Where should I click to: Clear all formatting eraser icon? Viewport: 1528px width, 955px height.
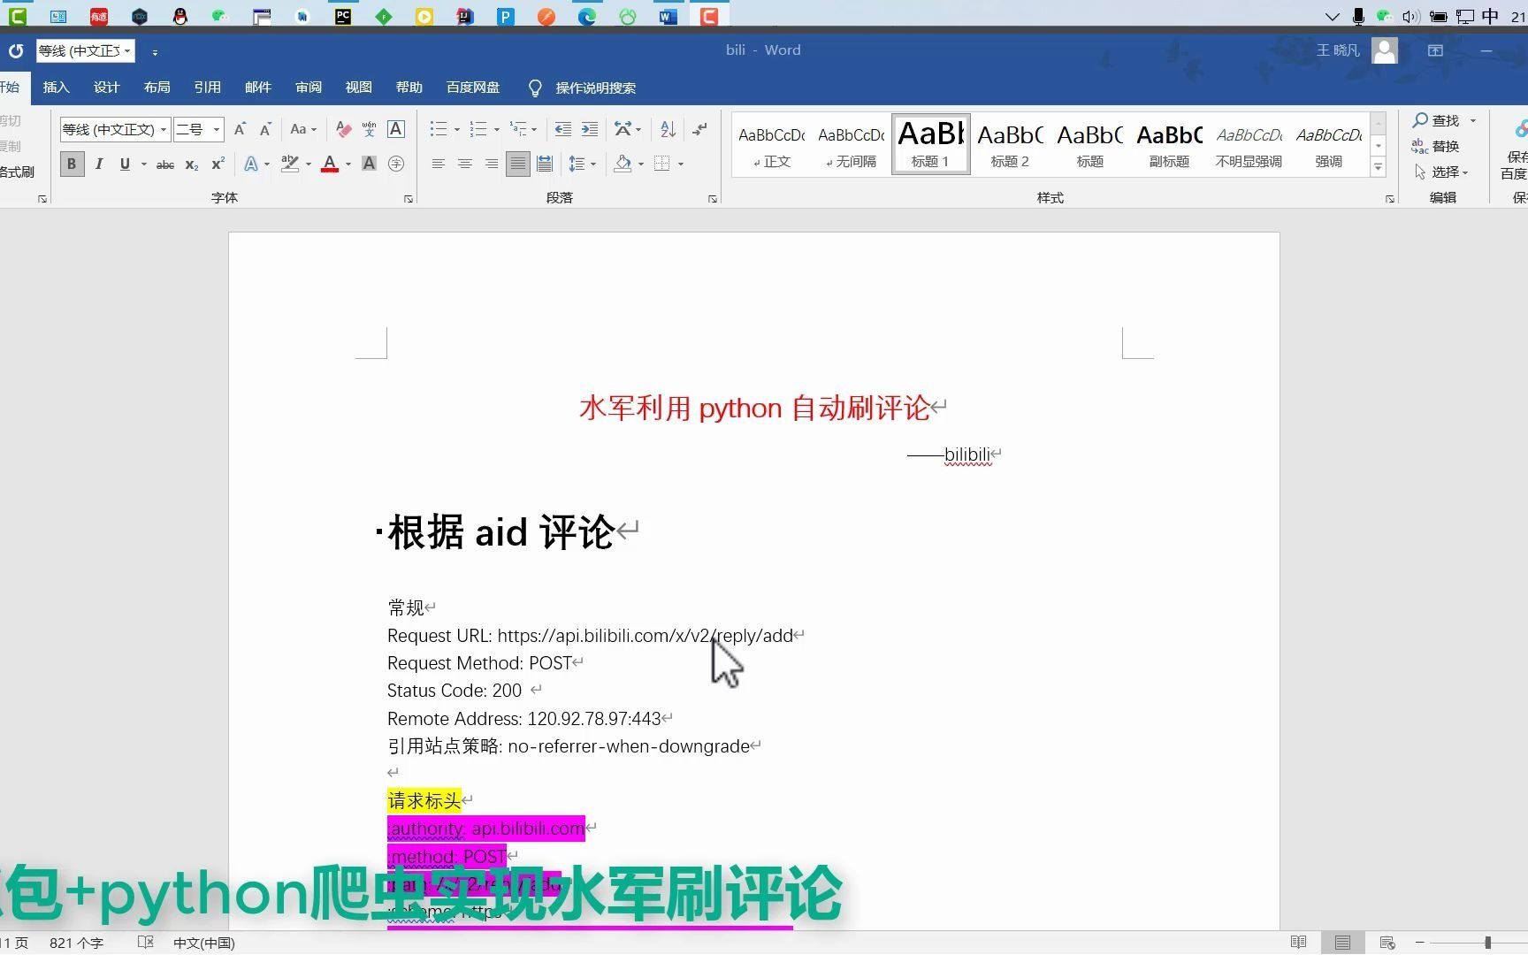click(x=344, y=129)
